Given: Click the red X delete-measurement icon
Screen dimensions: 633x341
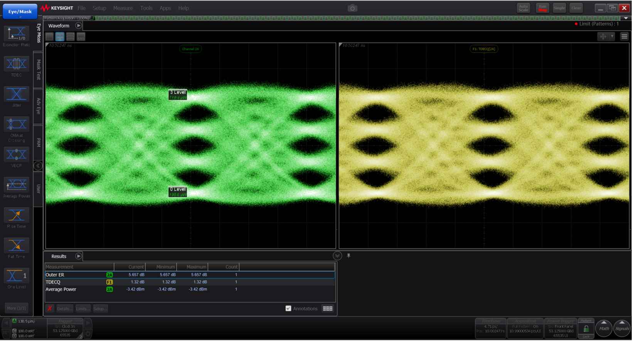Looking at the screenshot, I should [x=50, y=309].
